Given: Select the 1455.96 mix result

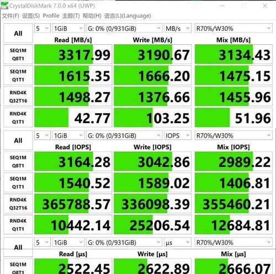Looking at the screenshot, I should tap(233, 97).
